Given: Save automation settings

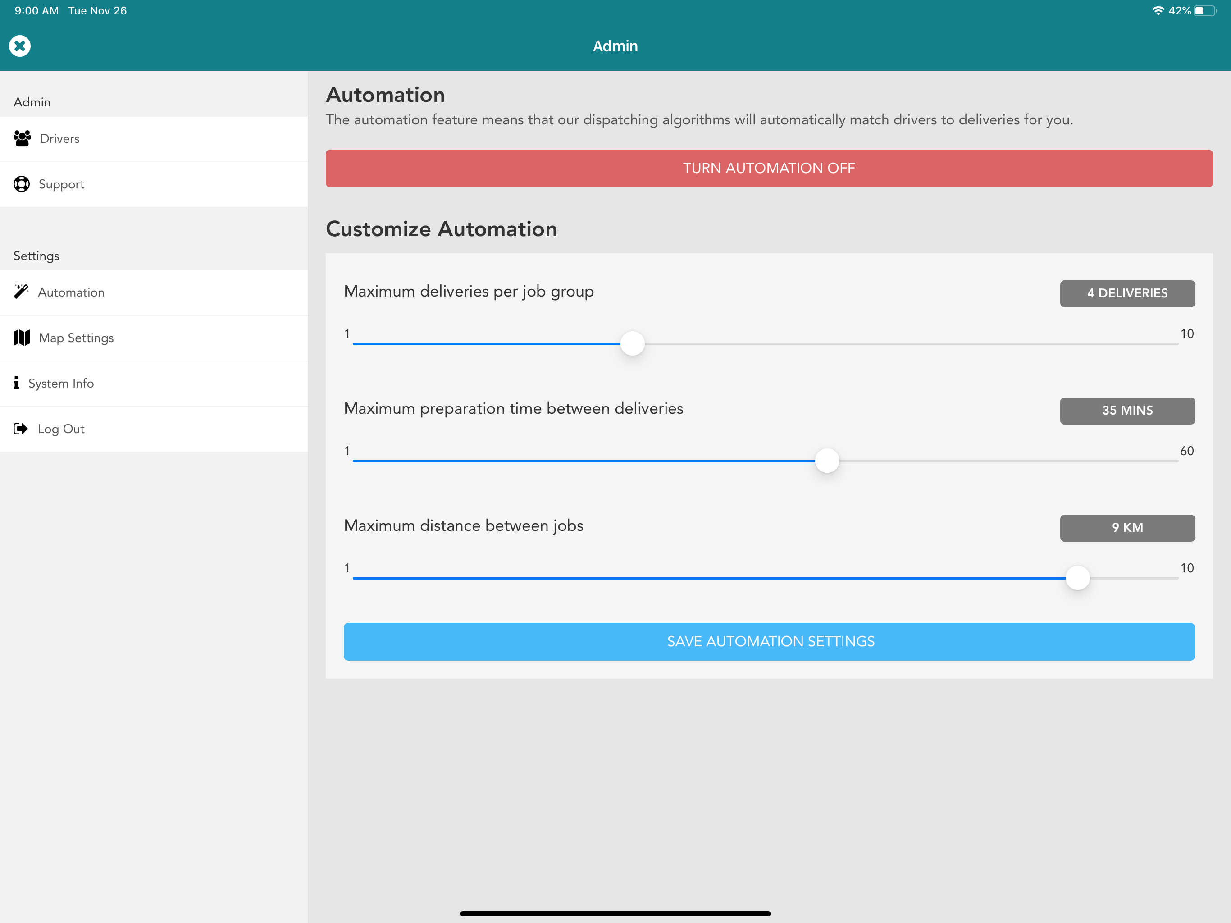Looking at the screenshot, I should coord(769,641).
